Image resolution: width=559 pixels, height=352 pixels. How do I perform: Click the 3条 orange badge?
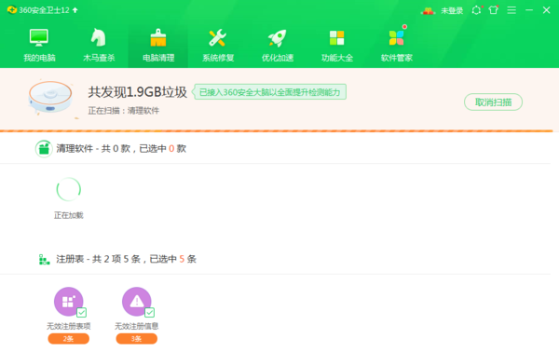137,338
